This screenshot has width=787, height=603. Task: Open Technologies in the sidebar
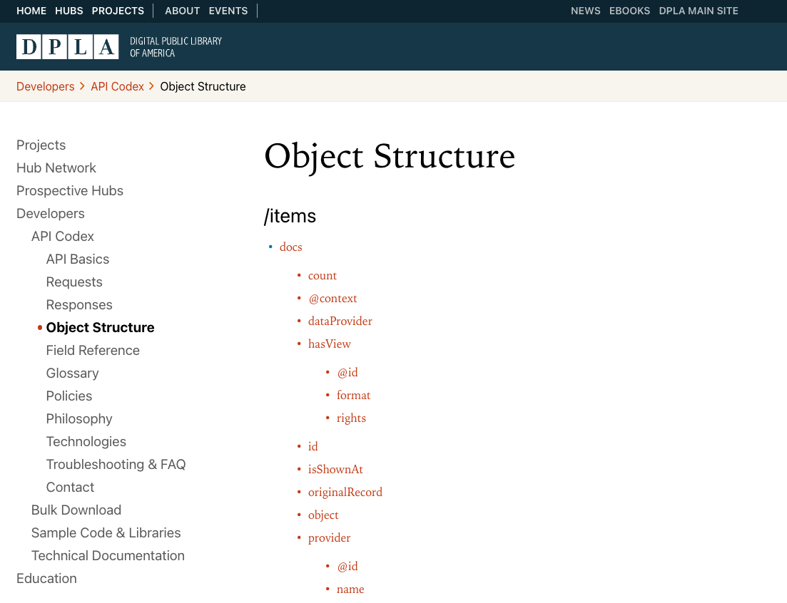coord(86,442)
